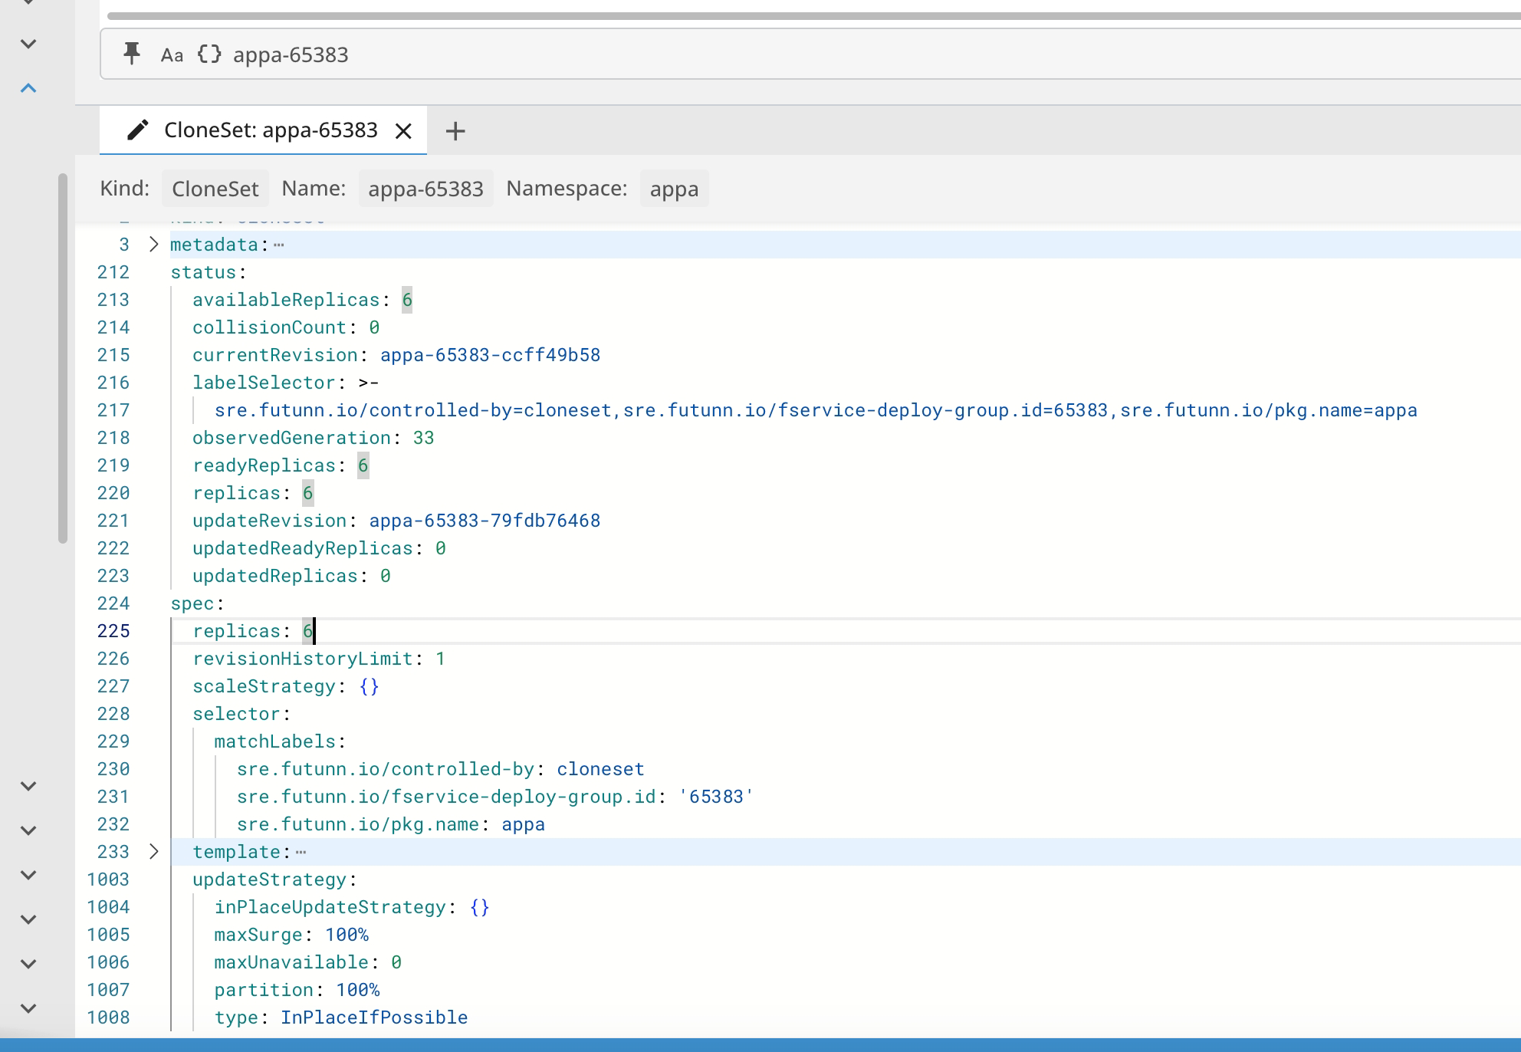
Task: Click the maxSurge: 100% line
Action: pos(291,935)
